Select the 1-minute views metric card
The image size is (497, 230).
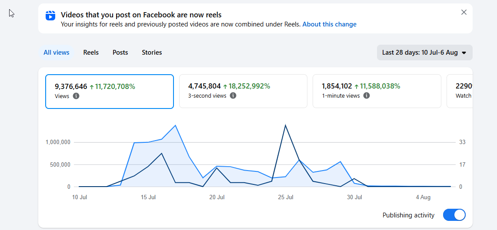(x=377, y=91)
